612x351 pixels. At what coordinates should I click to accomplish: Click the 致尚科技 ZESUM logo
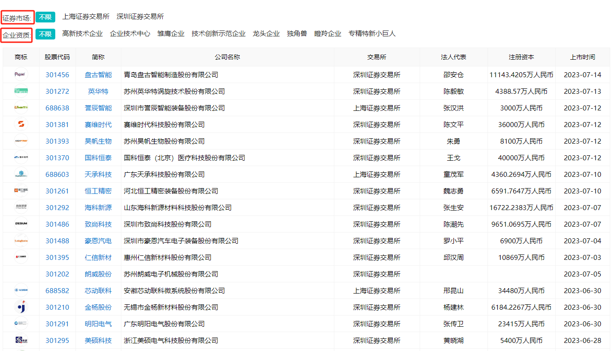click(x=21, y=224)
